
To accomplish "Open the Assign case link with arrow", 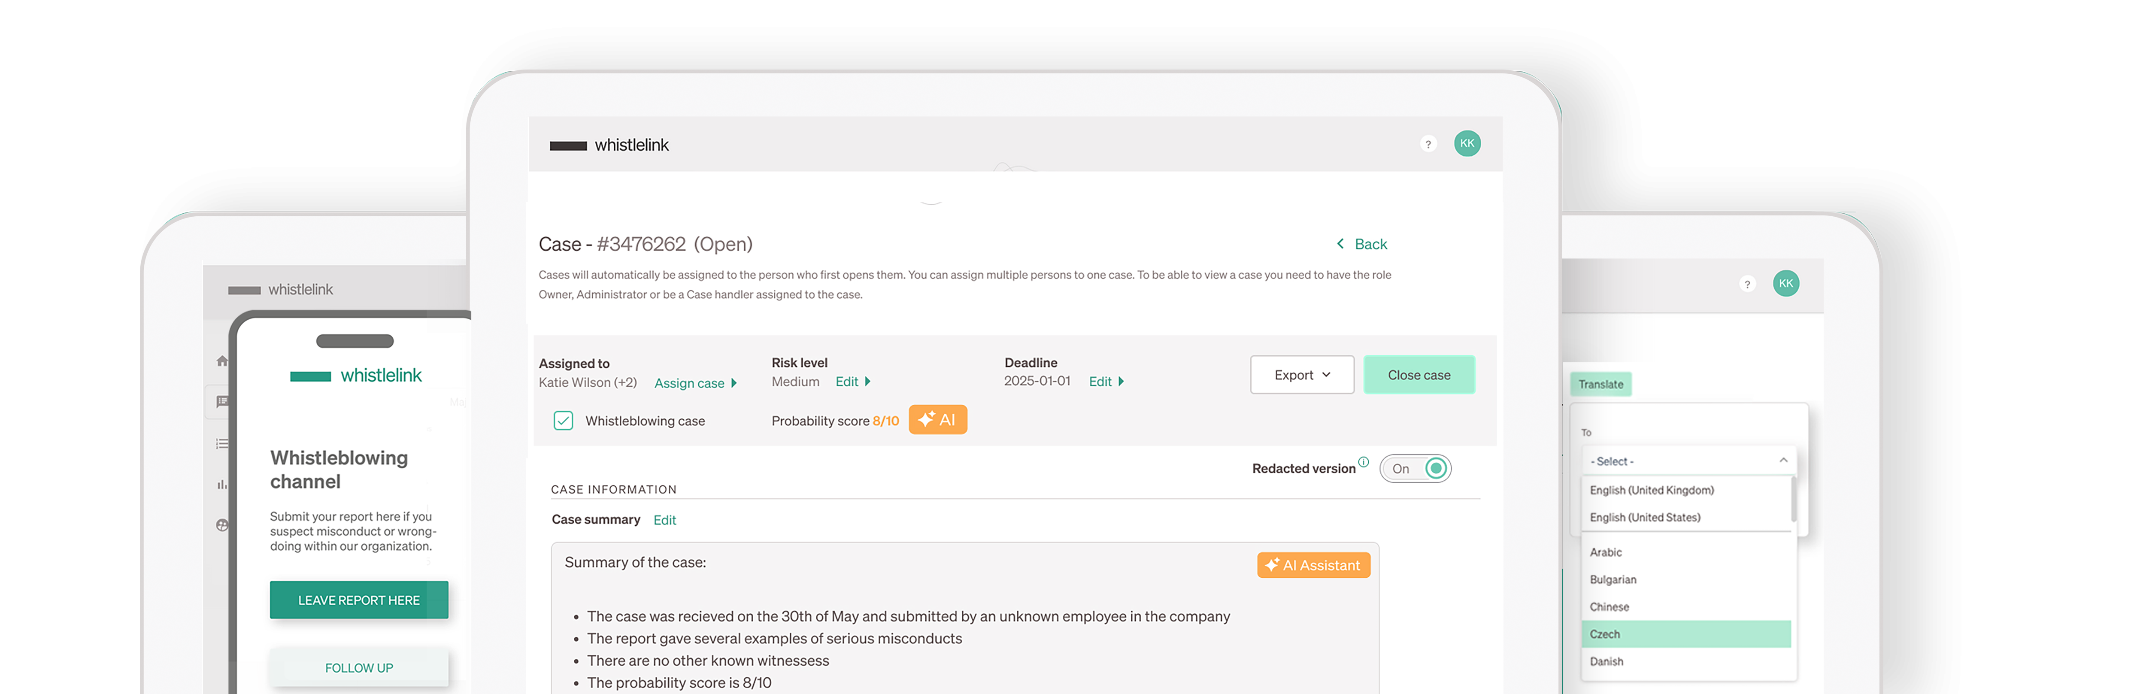I will pos(696,383).
